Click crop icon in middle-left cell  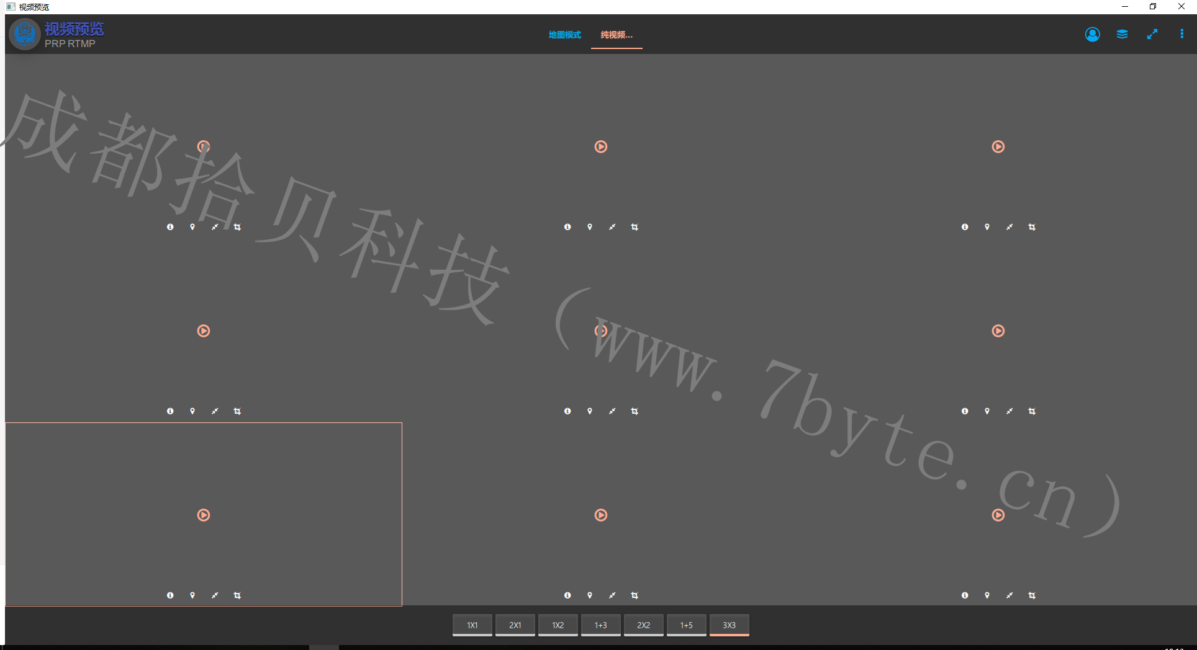(x=237, y=411)
